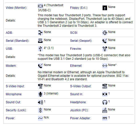Click the Security Lock chain icon
Screen dimensions: 139x126
[x=40, y=110]
